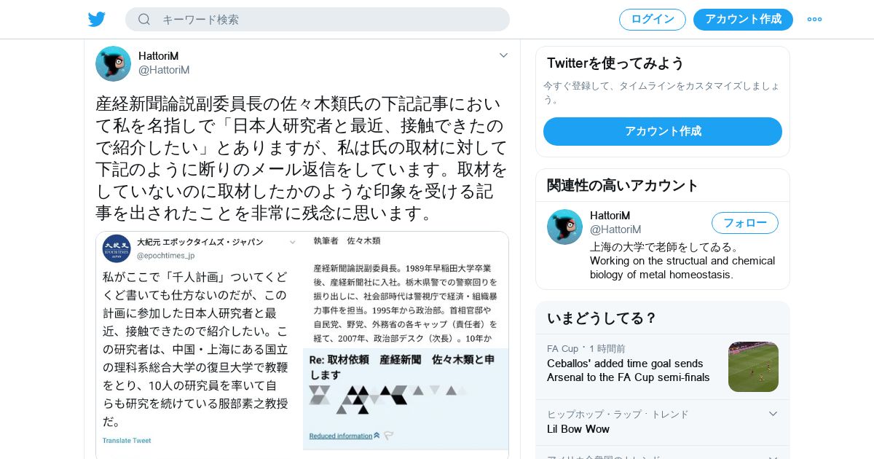Click the Reduced information link
874x459 pixels.
[x=341, y=436]
